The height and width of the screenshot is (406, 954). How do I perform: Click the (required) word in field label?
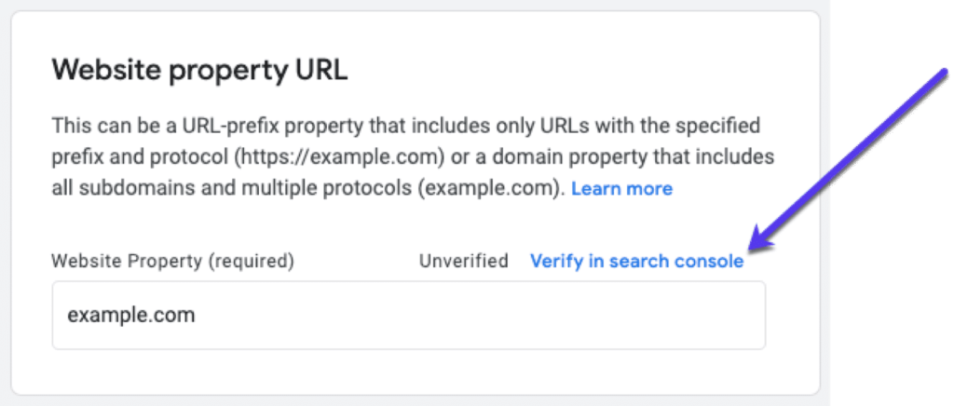[x=253, y=262]
